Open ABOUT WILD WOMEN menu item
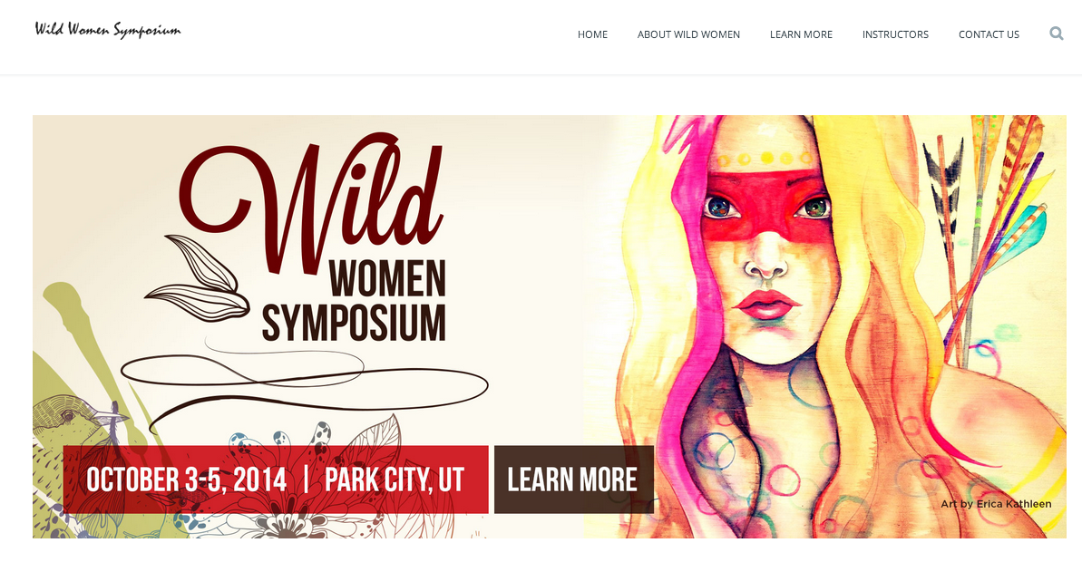Screen dimensions: 1082x562 688,34
